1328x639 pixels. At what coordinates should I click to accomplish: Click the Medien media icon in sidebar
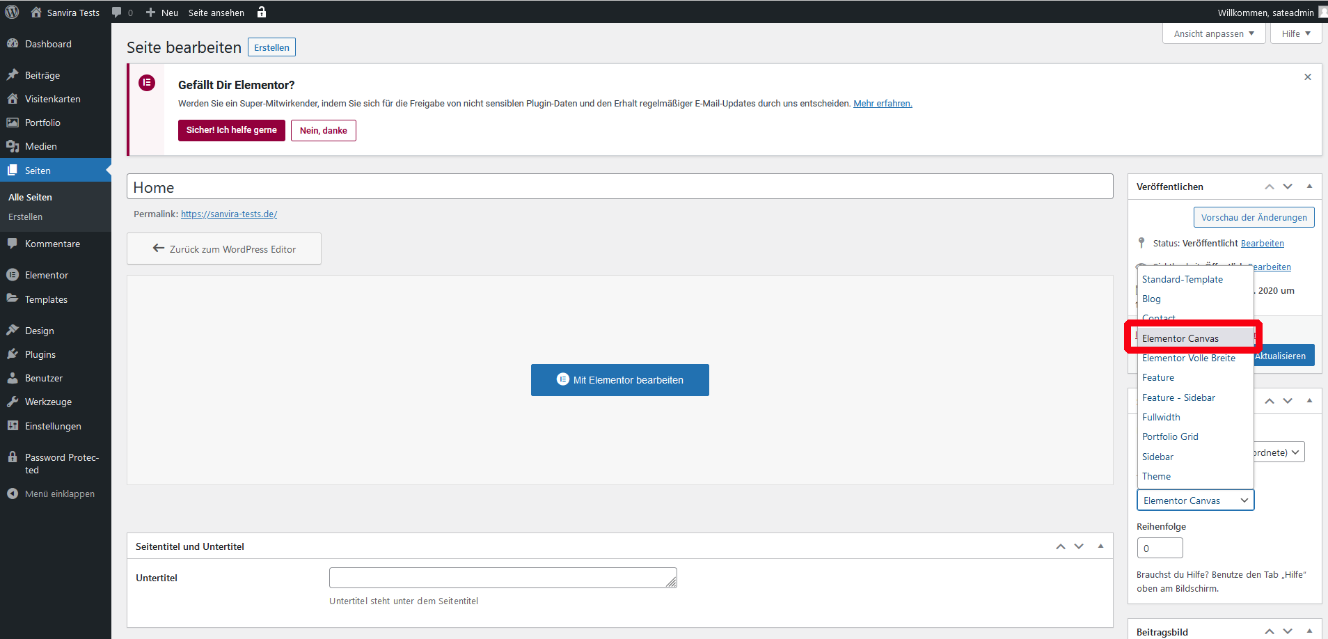[13, 145]
